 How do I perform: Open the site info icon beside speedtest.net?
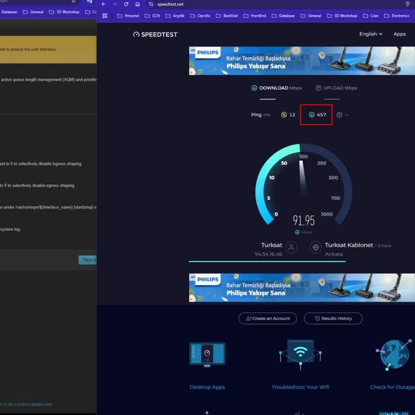click(151, 4)
